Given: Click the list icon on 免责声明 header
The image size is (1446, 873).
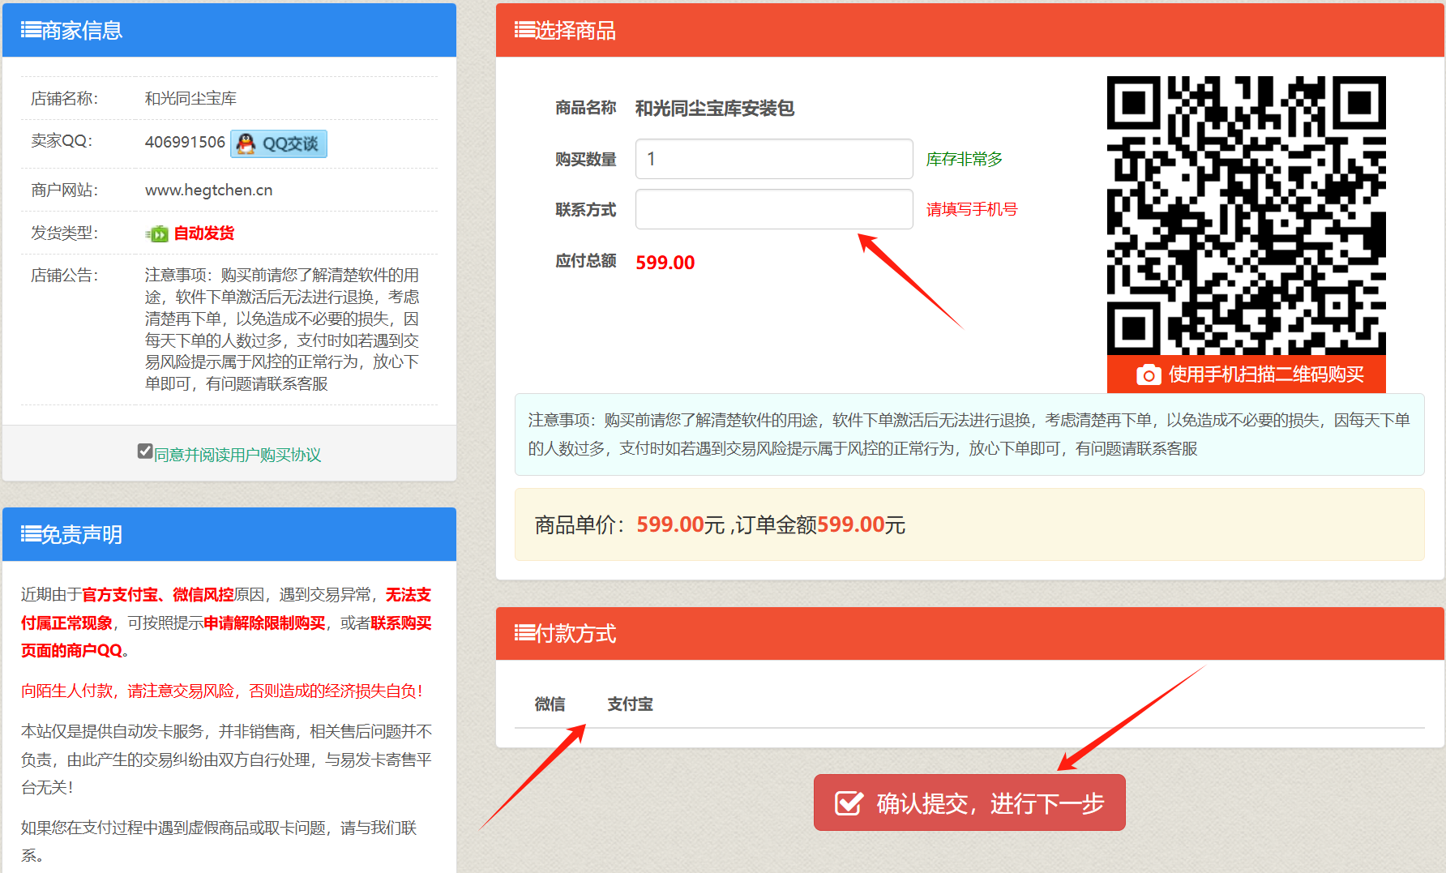Looking at the screenshot, I should pyautogui.click(x=30, y=534).
